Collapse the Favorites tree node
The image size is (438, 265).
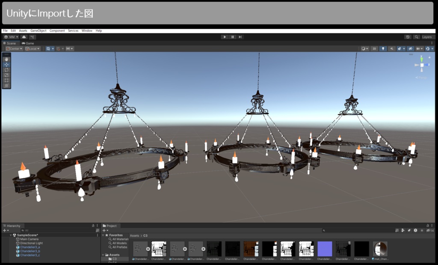pyautogui.click(x=103, y=235)
